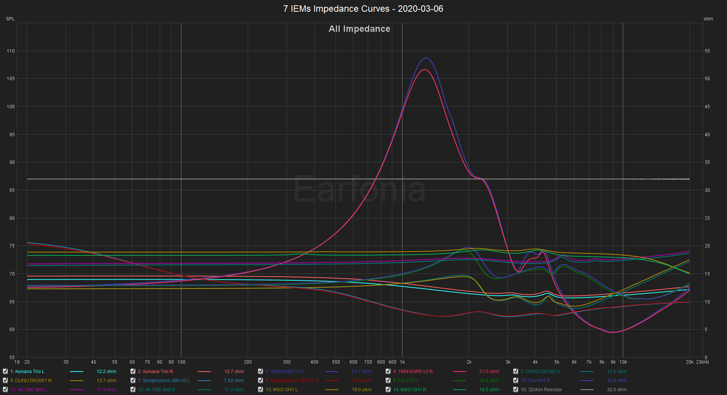Uncheck the 9: Fiio FH7 L checkbox
The width and height of the screenshot is (727, 395).
(x=388, y=380)
